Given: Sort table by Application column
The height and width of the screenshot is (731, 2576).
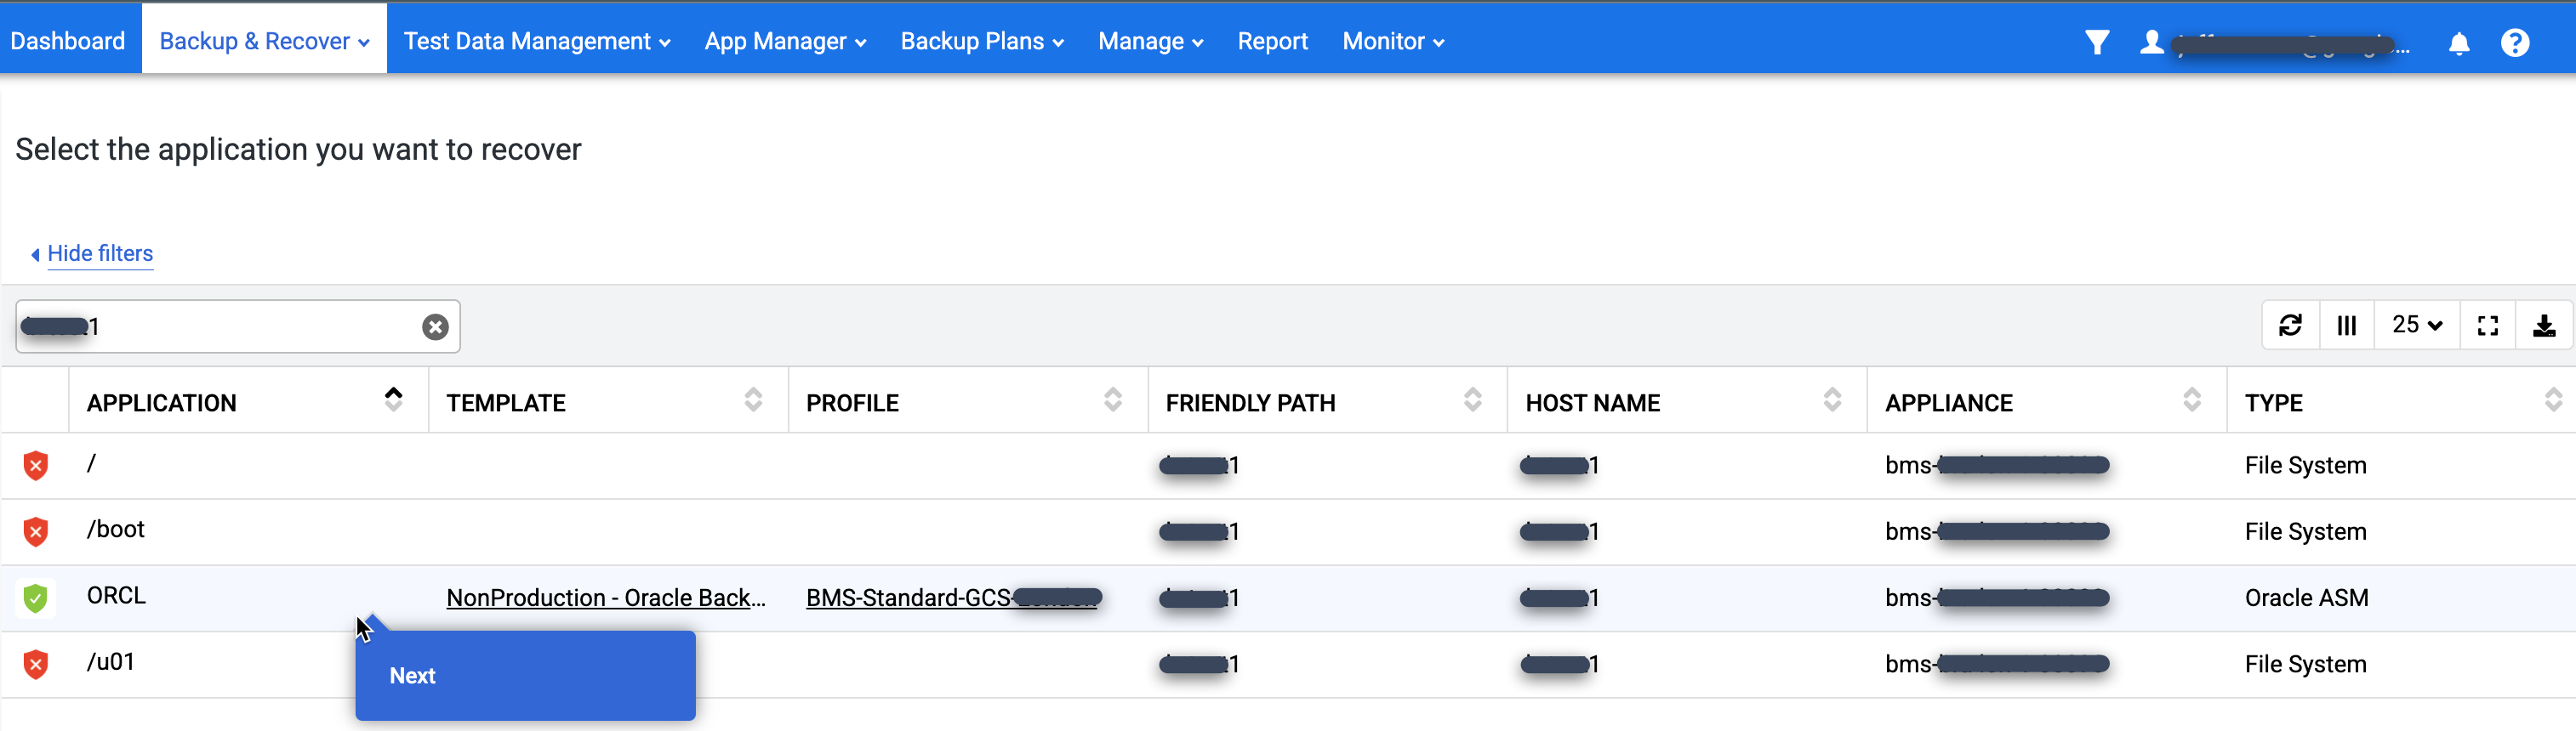Looking at the screenshot, I should (x=393, y=399).
